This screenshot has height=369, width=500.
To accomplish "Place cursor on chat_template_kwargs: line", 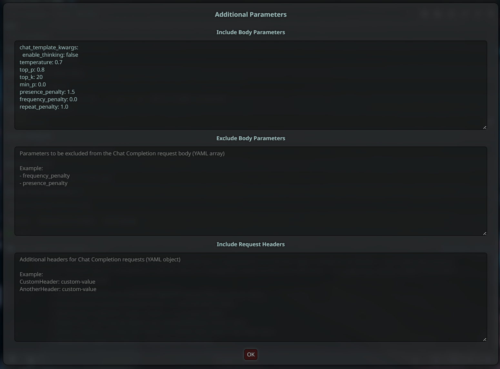I will pos(49,47).
